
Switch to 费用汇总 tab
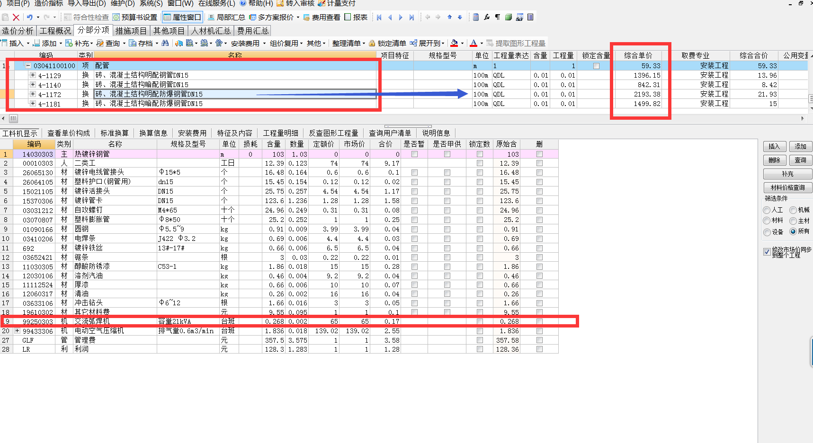253,31
